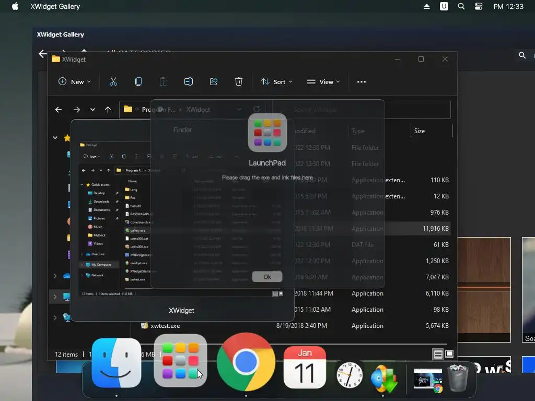Click the Search XWidget field

(x=362, y=110)
